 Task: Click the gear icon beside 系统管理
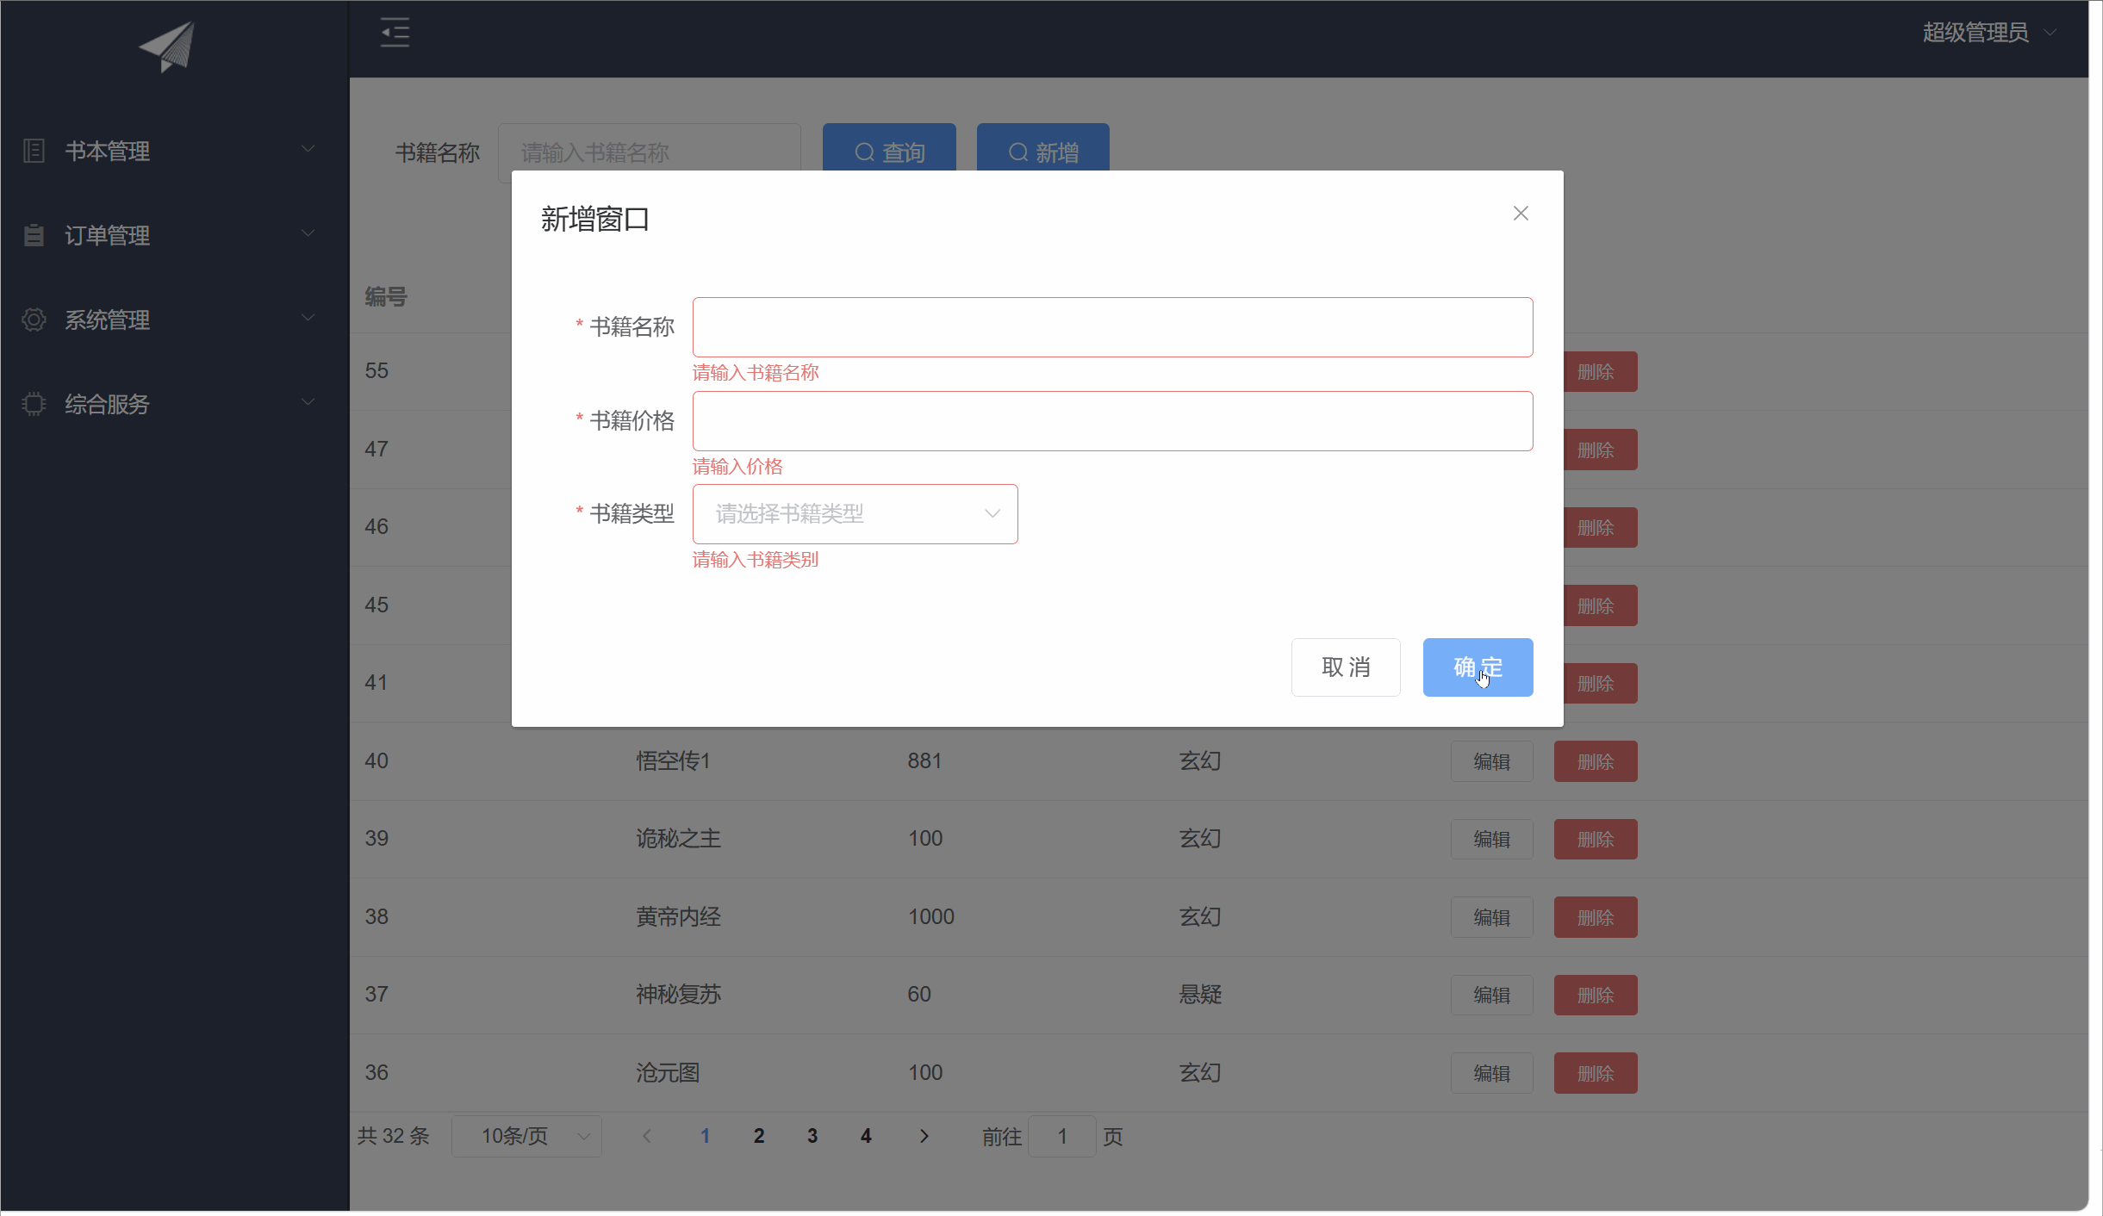[x=34, y=320]
